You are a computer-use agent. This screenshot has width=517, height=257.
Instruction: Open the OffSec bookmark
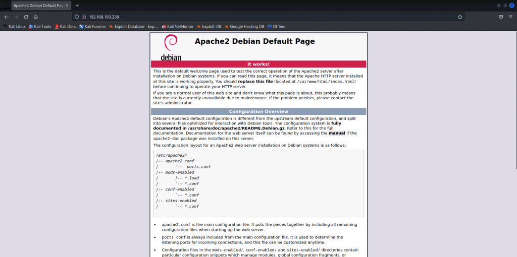click(x=276, y=26)
